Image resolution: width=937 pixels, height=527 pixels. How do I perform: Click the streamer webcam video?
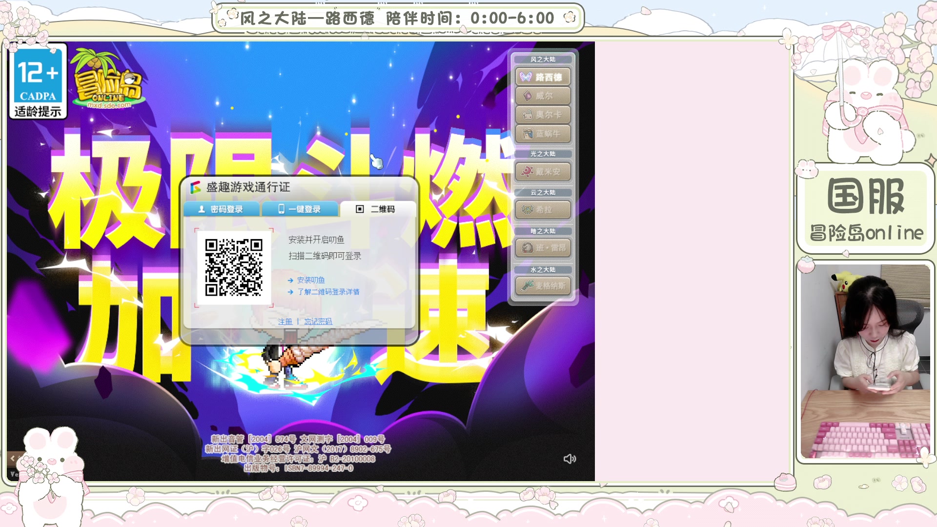click(865, 361)
